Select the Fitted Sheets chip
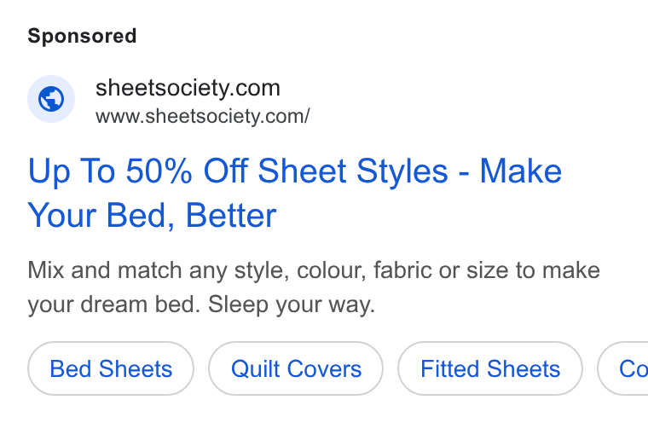 coord(490,368)
